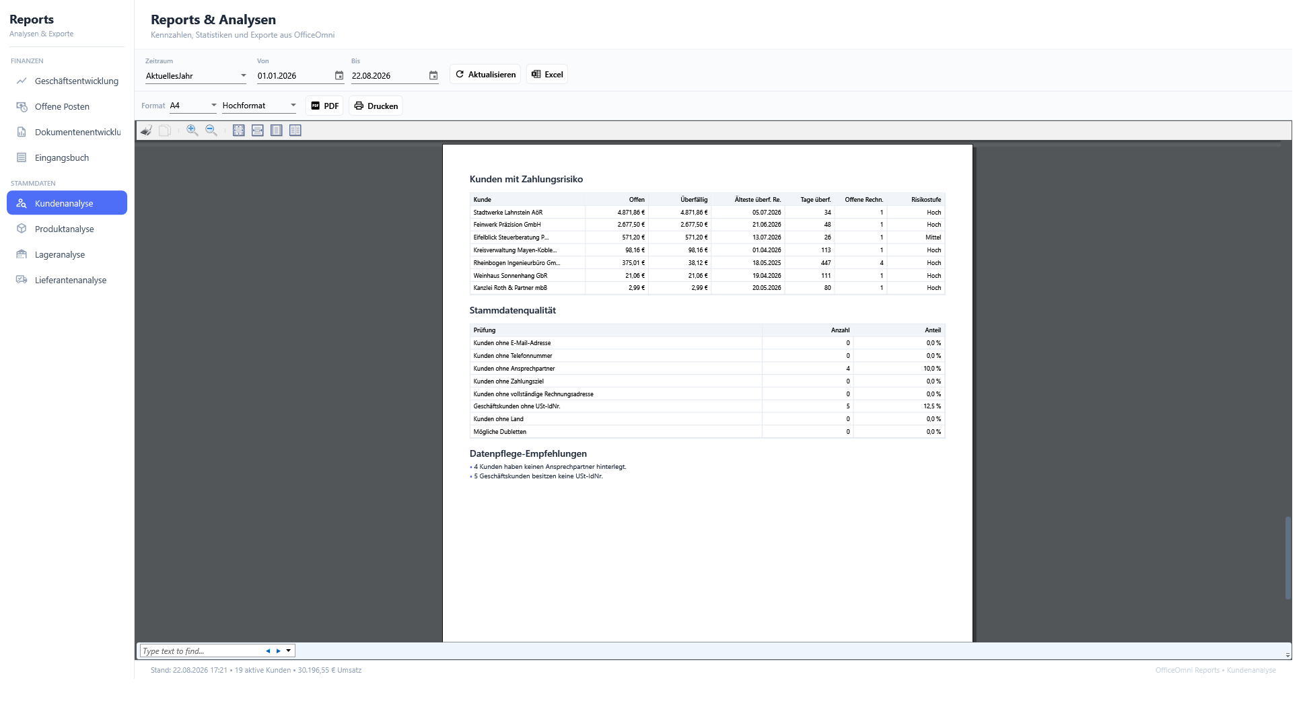Click the Lieferantenanalyse truck icon
The image size is (1303, 705).
click(22, 280)
